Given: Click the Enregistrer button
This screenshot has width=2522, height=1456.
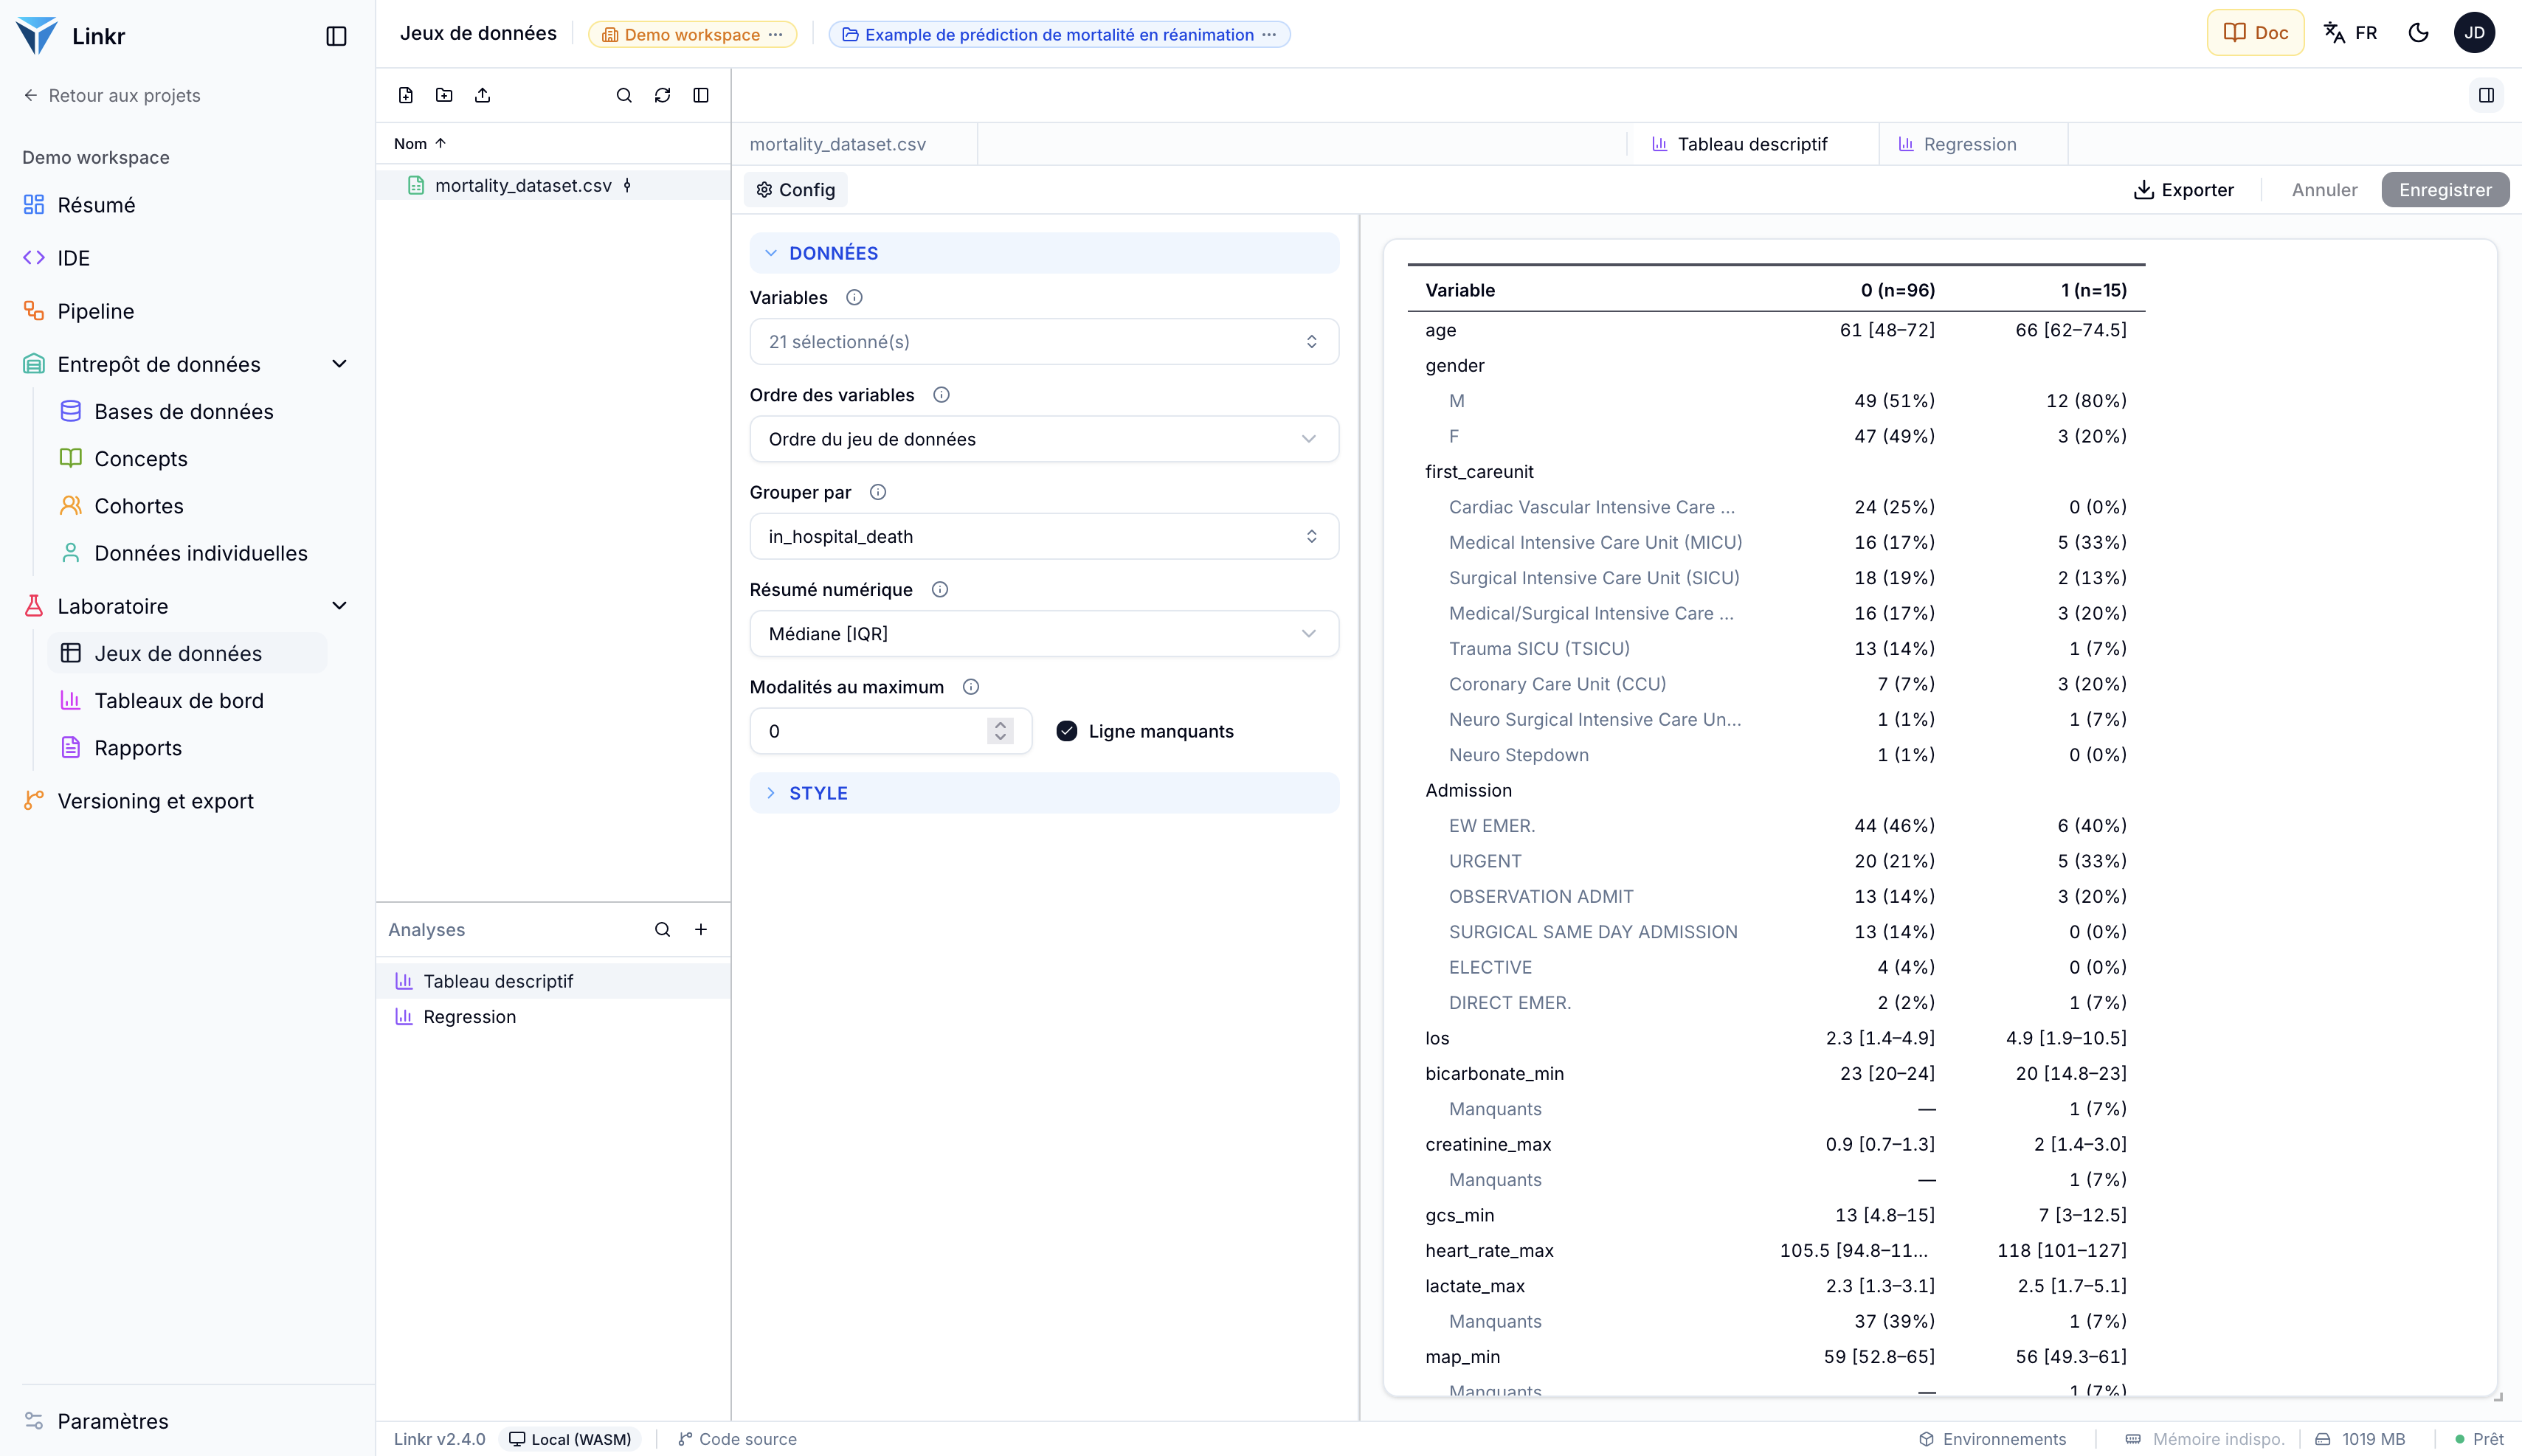Looking at the screenshot, I should (2445, 190).
